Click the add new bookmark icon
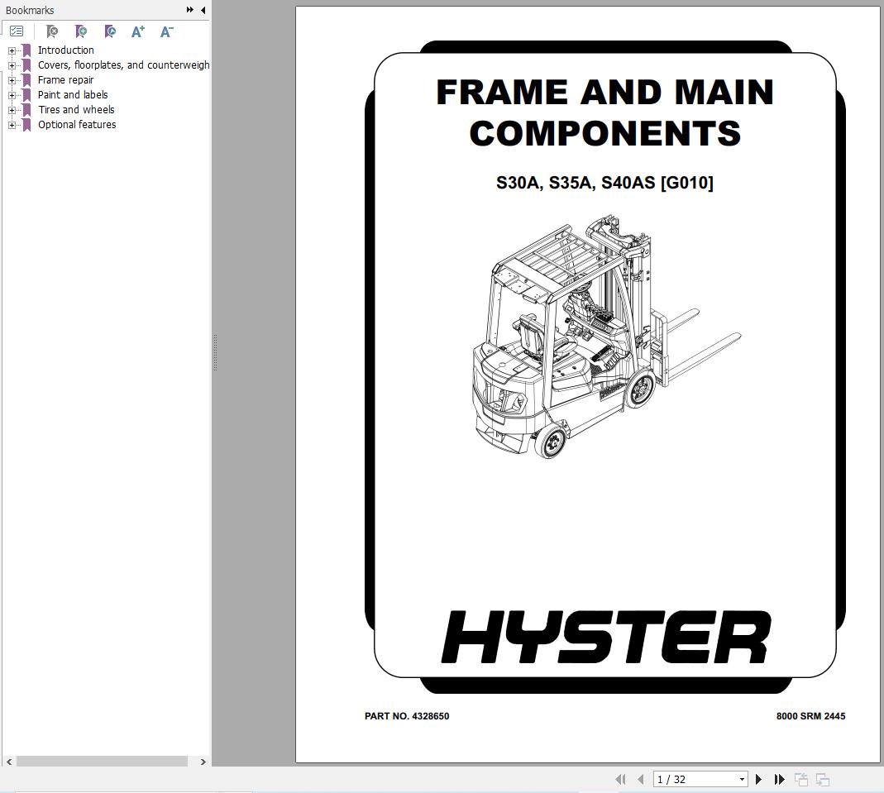The width and height of the screenshot is (884, 793). (81, 31)
